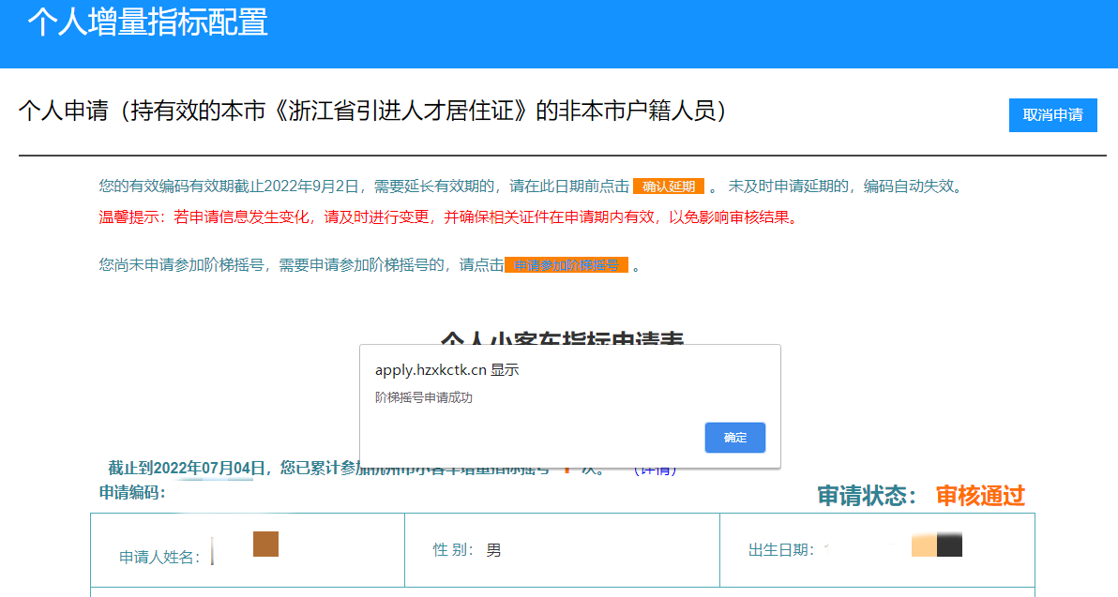Click the red 温馨提示 warning text
The image size is (1118, 597).
tap(448, 217)
